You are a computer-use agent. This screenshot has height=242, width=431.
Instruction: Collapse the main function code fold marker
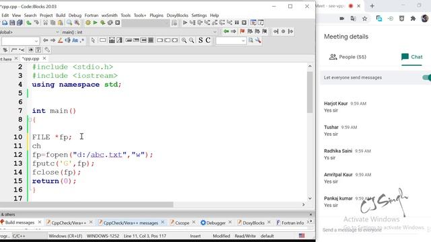click(30, 120)
